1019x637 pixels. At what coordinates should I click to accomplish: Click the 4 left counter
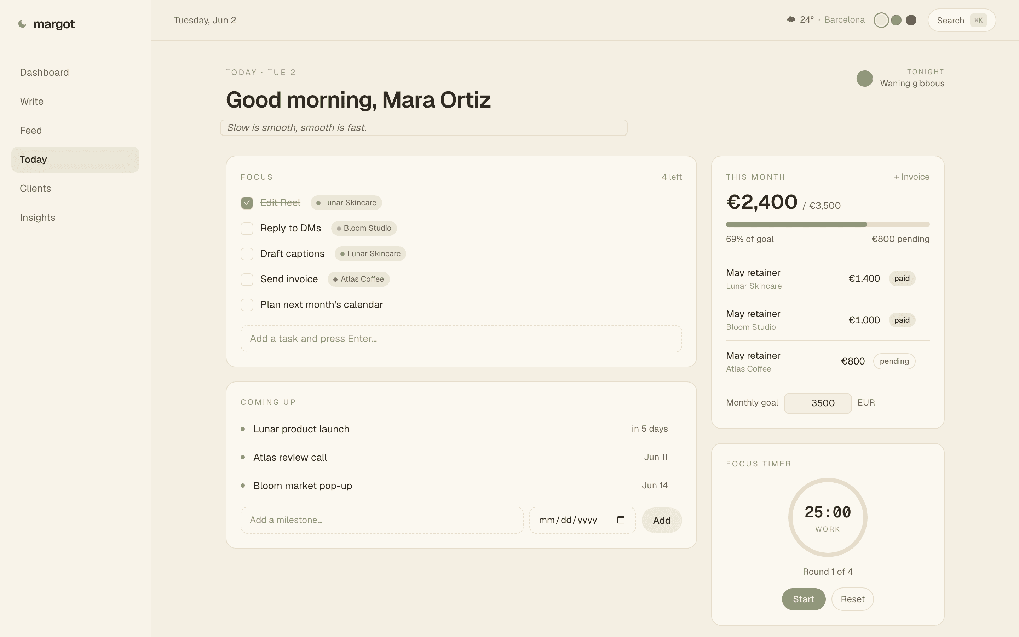(x=672, y=177)
